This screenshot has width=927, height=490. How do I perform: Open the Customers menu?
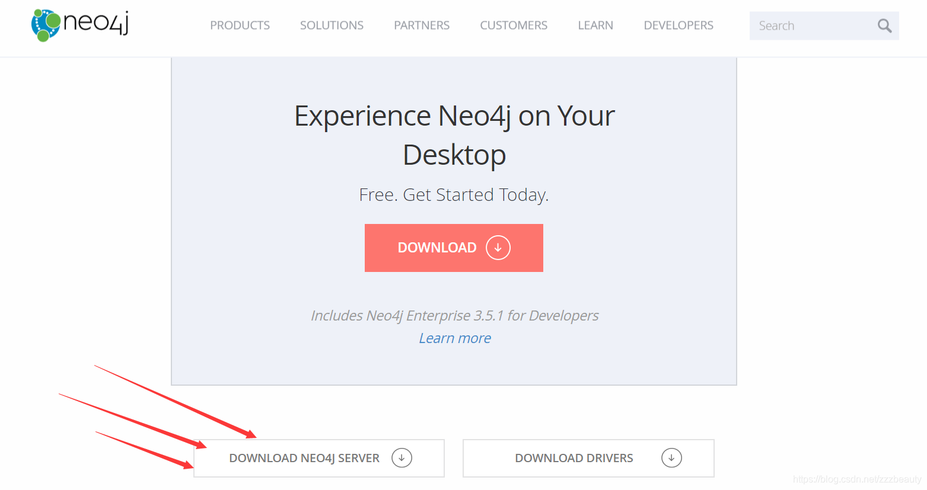(x=514, y=25)
